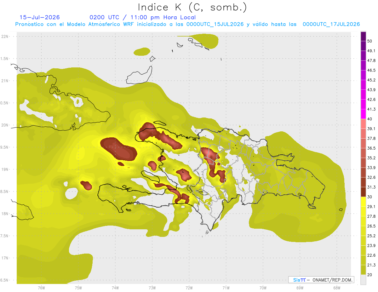
Task: Click the "72W" longitude axis label
Action: coord(189,288)
